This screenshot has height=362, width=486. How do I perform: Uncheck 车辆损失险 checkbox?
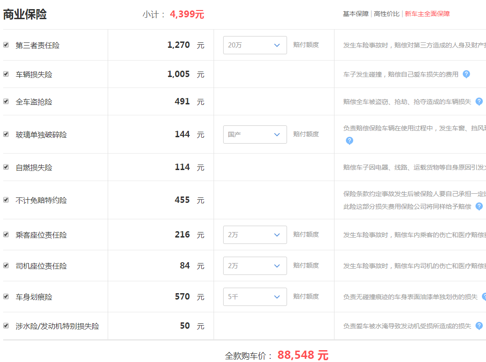pos(6,74)
